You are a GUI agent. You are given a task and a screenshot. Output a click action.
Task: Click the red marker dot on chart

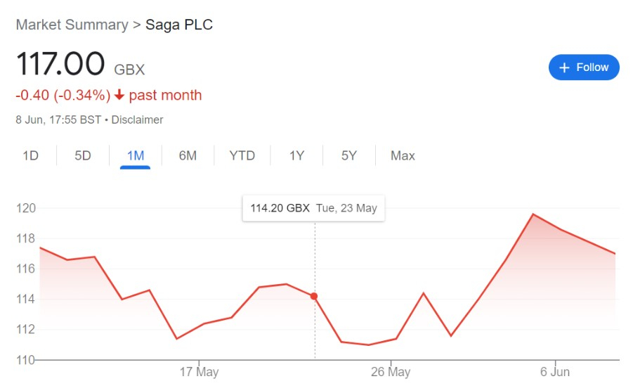click(314, 296)
